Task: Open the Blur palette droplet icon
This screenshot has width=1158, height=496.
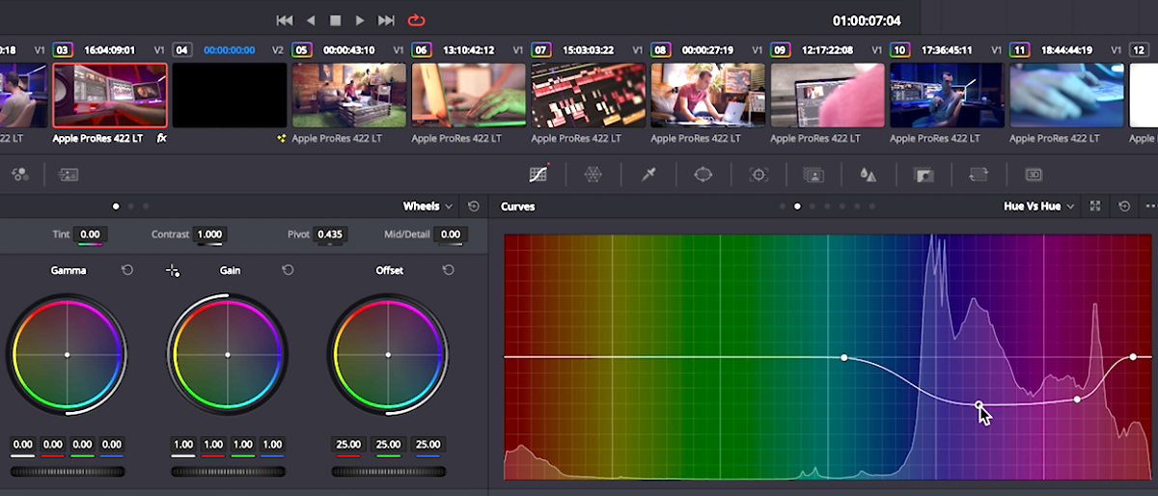Action: [x=868, y=175]
